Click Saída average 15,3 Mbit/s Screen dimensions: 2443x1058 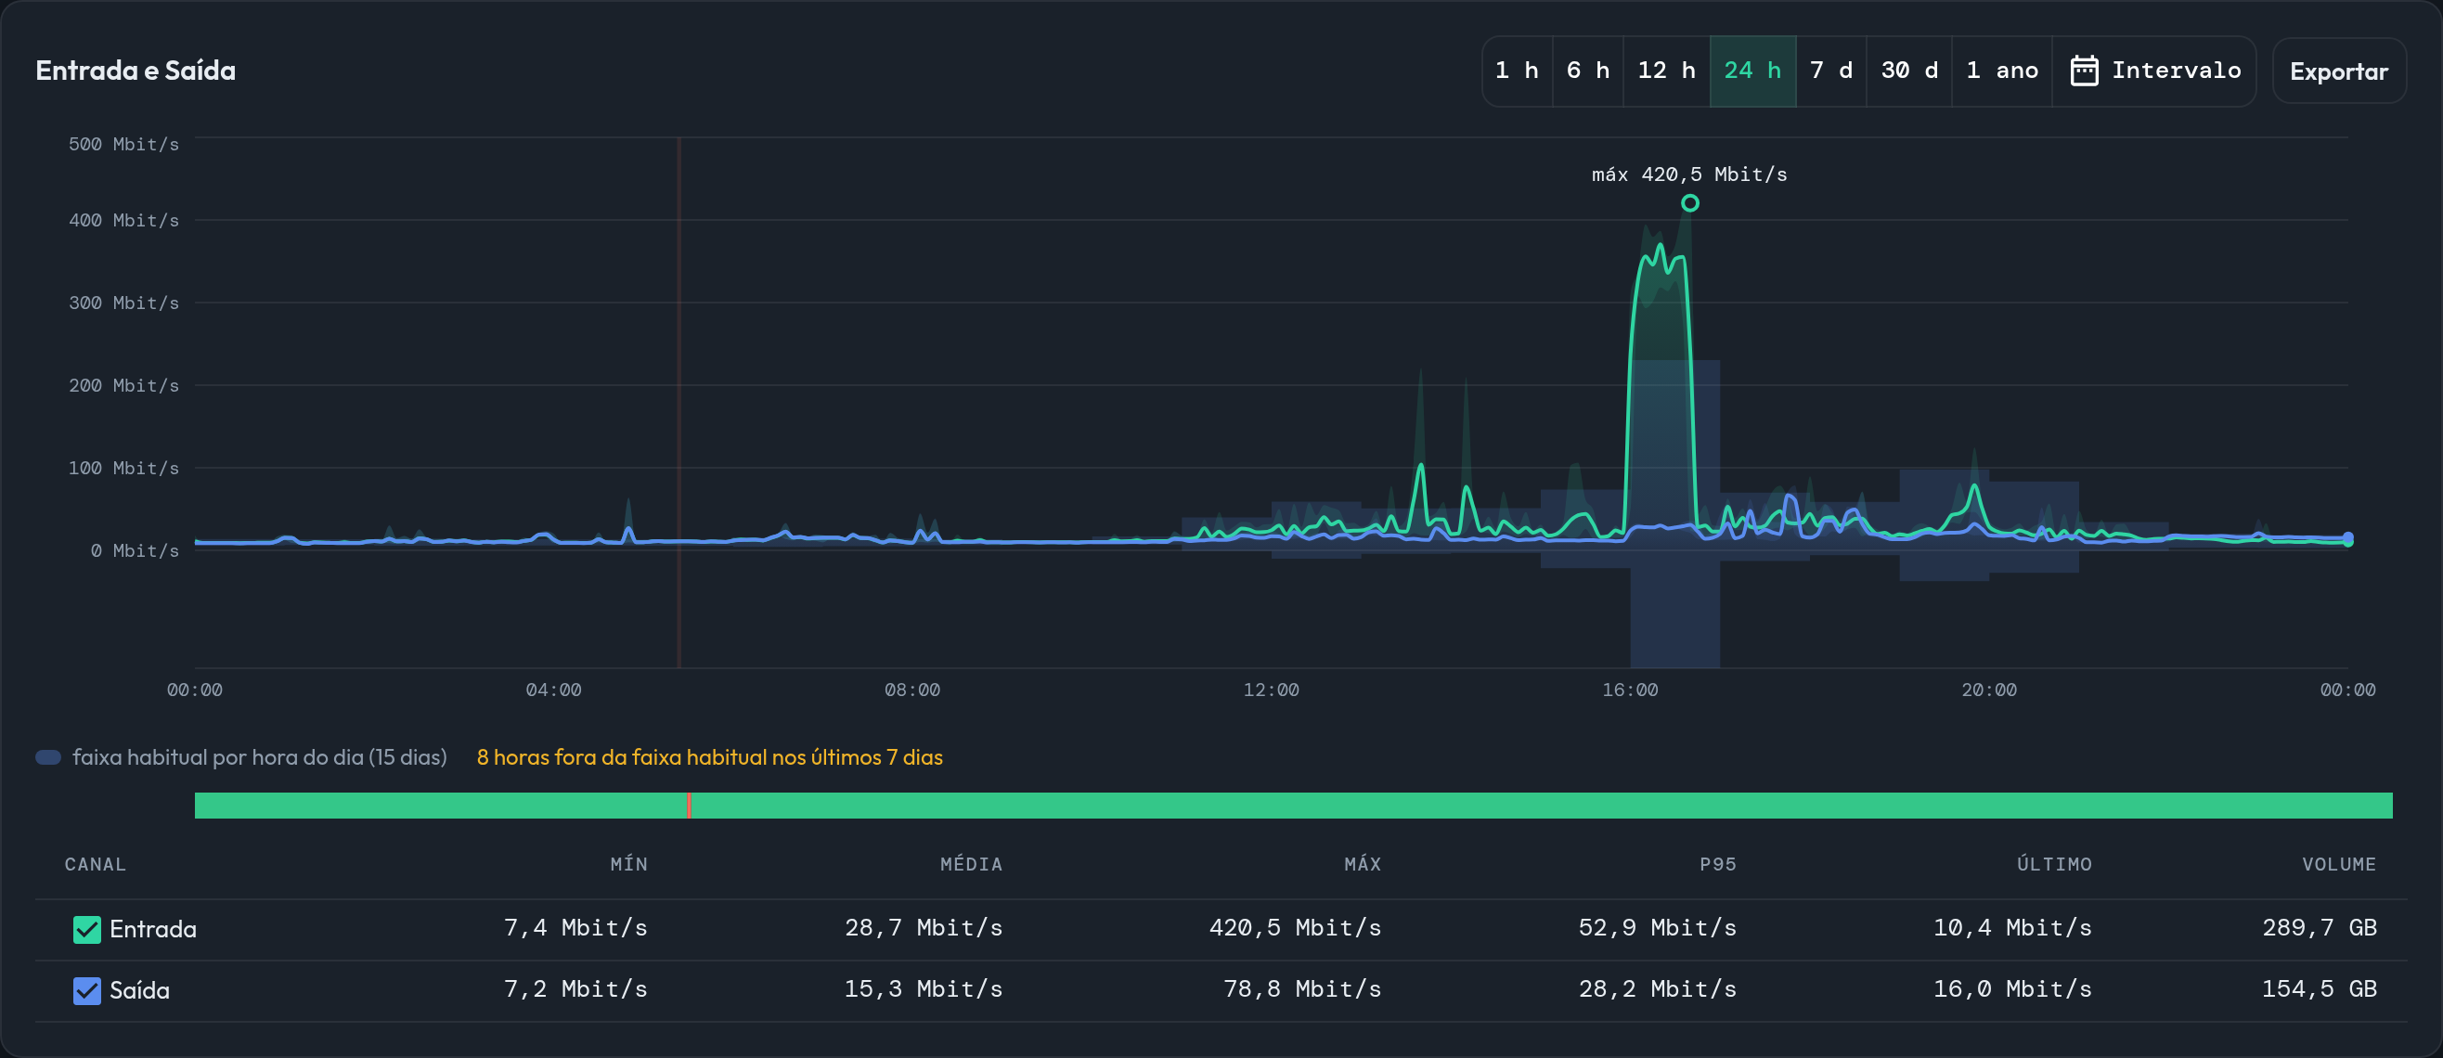tap(924, 988)
